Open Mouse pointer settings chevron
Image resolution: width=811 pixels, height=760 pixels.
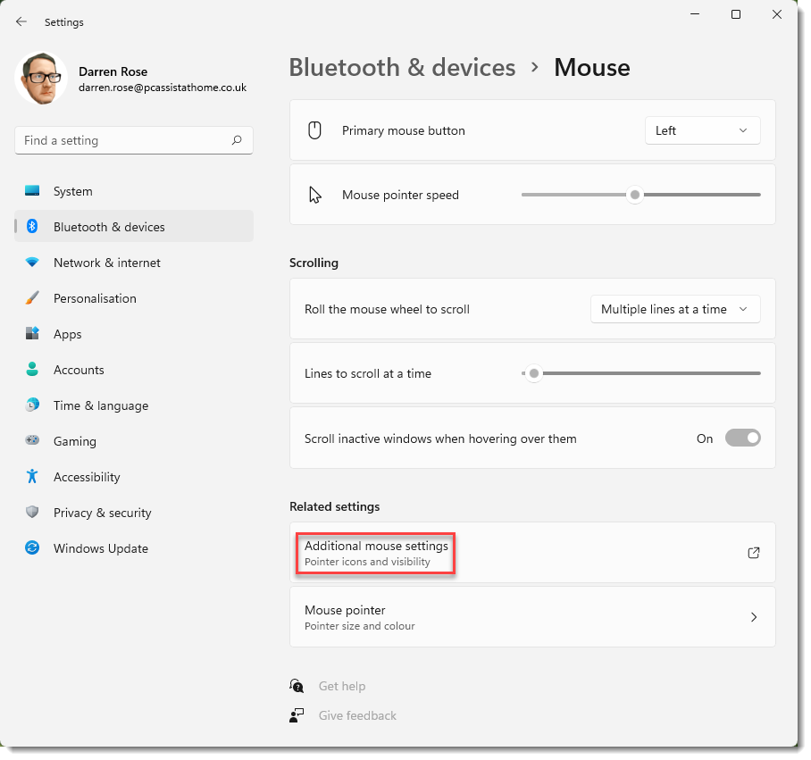[x=753, y=617]
